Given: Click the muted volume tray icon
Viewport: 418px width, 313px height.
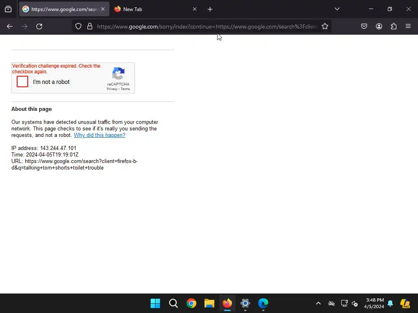Looking at the screenshot, I should [355, 303].
